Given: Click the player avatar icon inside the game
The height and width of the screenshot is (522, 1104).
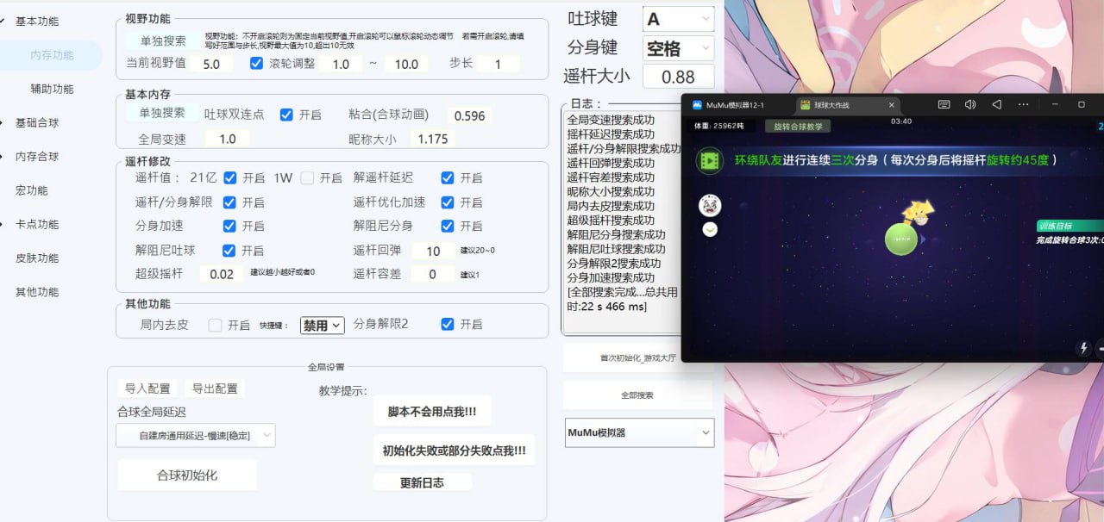Looking at the screenshot, I should 711,205.
